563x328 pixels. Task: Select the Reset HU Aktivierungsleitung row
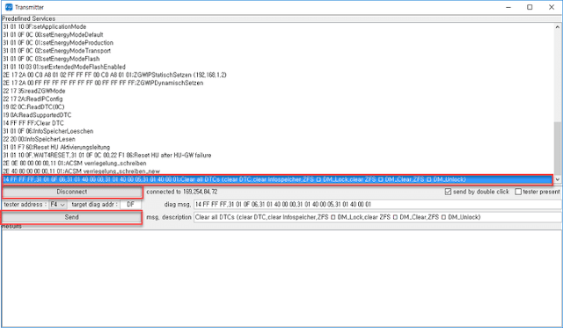[278, 147]
